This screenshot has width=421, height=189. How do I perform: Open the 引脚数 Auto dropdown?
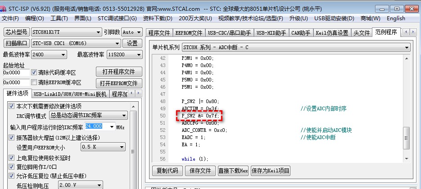(131, 32)
